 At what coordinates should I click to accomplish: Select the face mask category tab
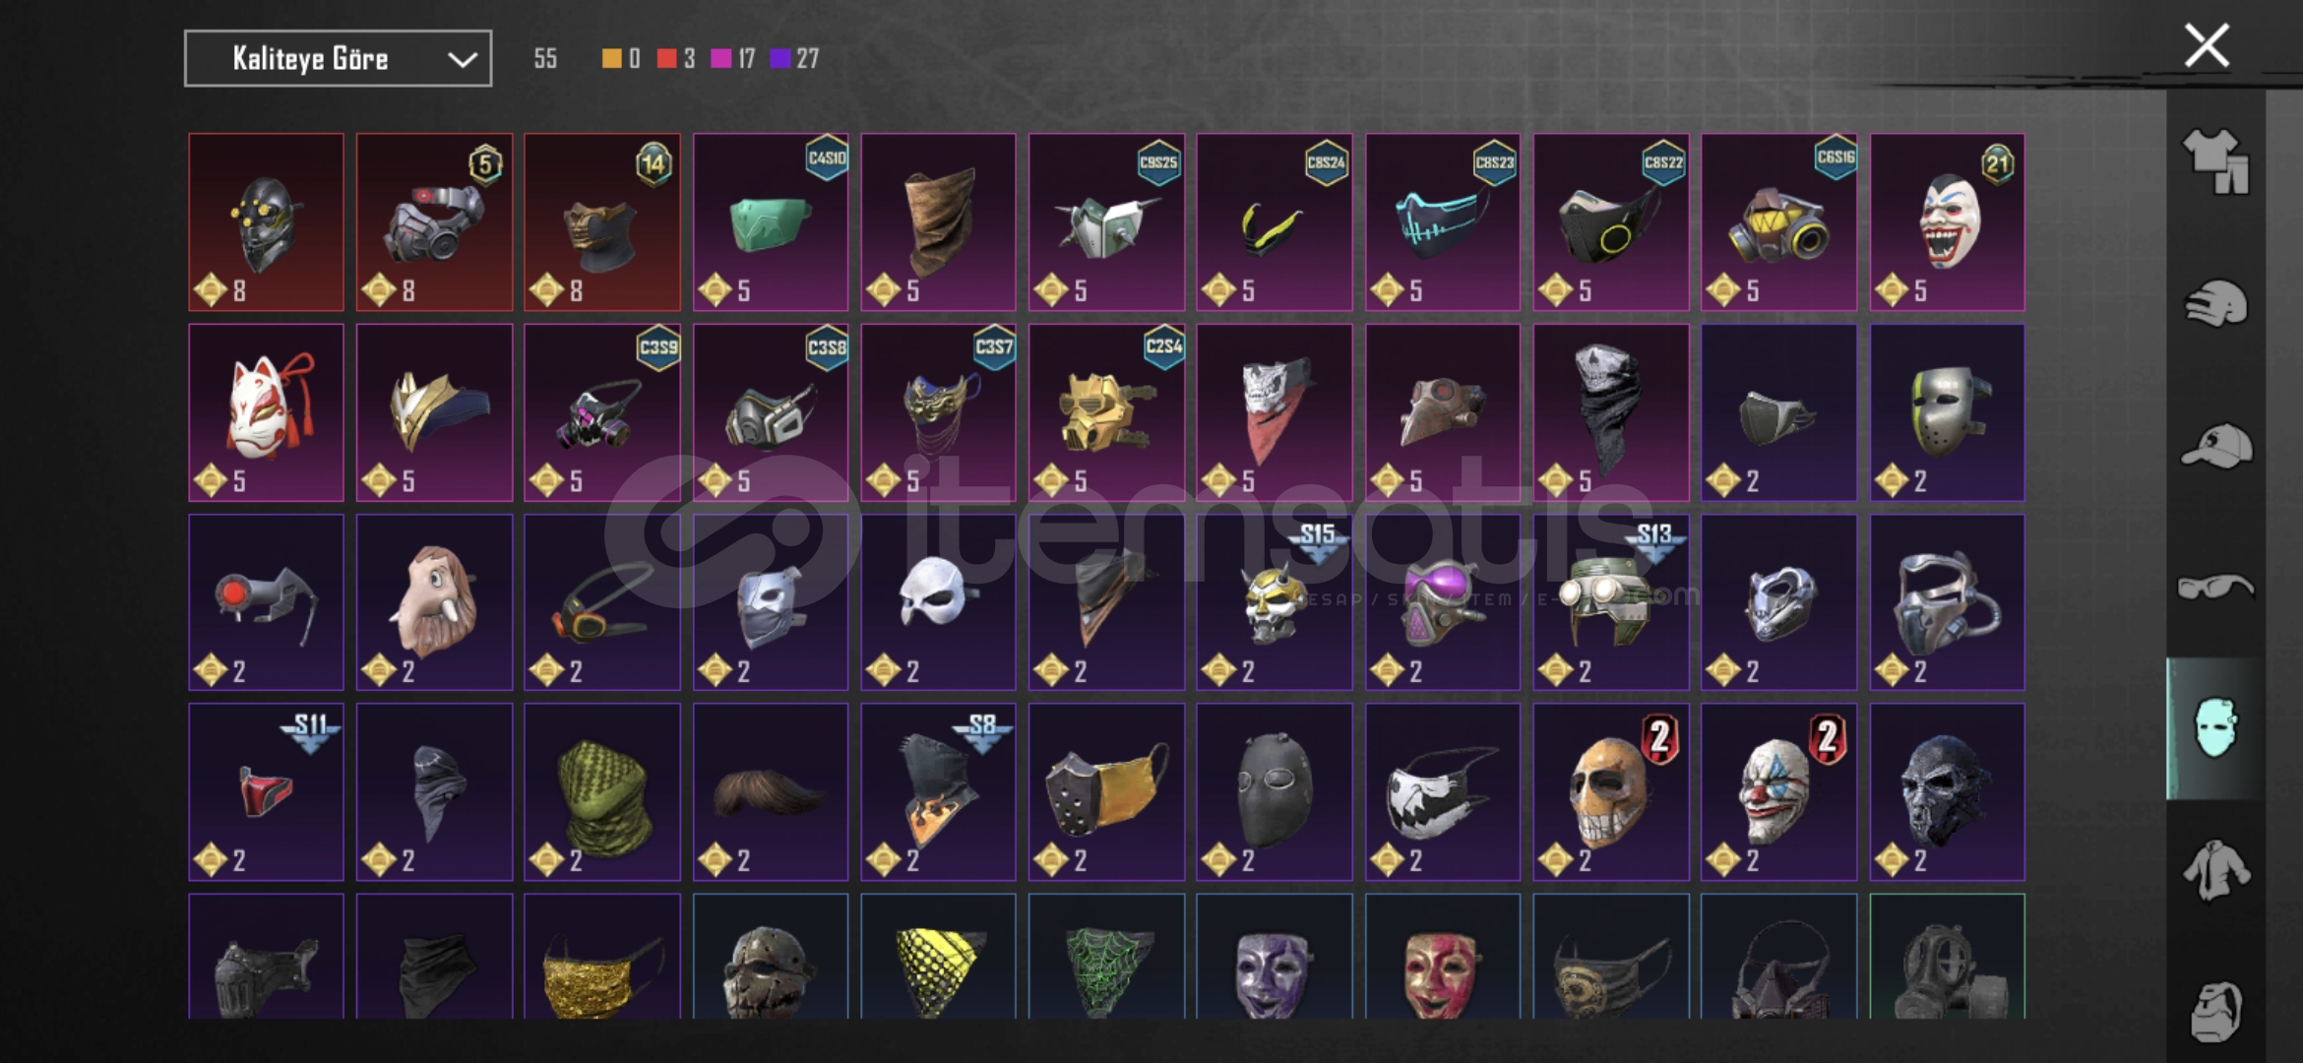pos(2215,728)
